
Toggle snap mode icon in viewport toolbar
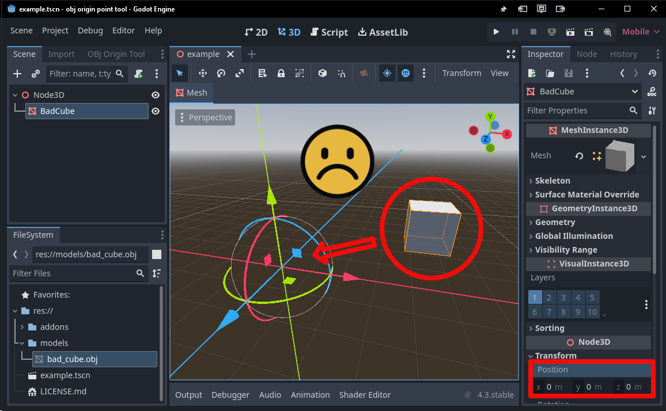pos(341,73)
